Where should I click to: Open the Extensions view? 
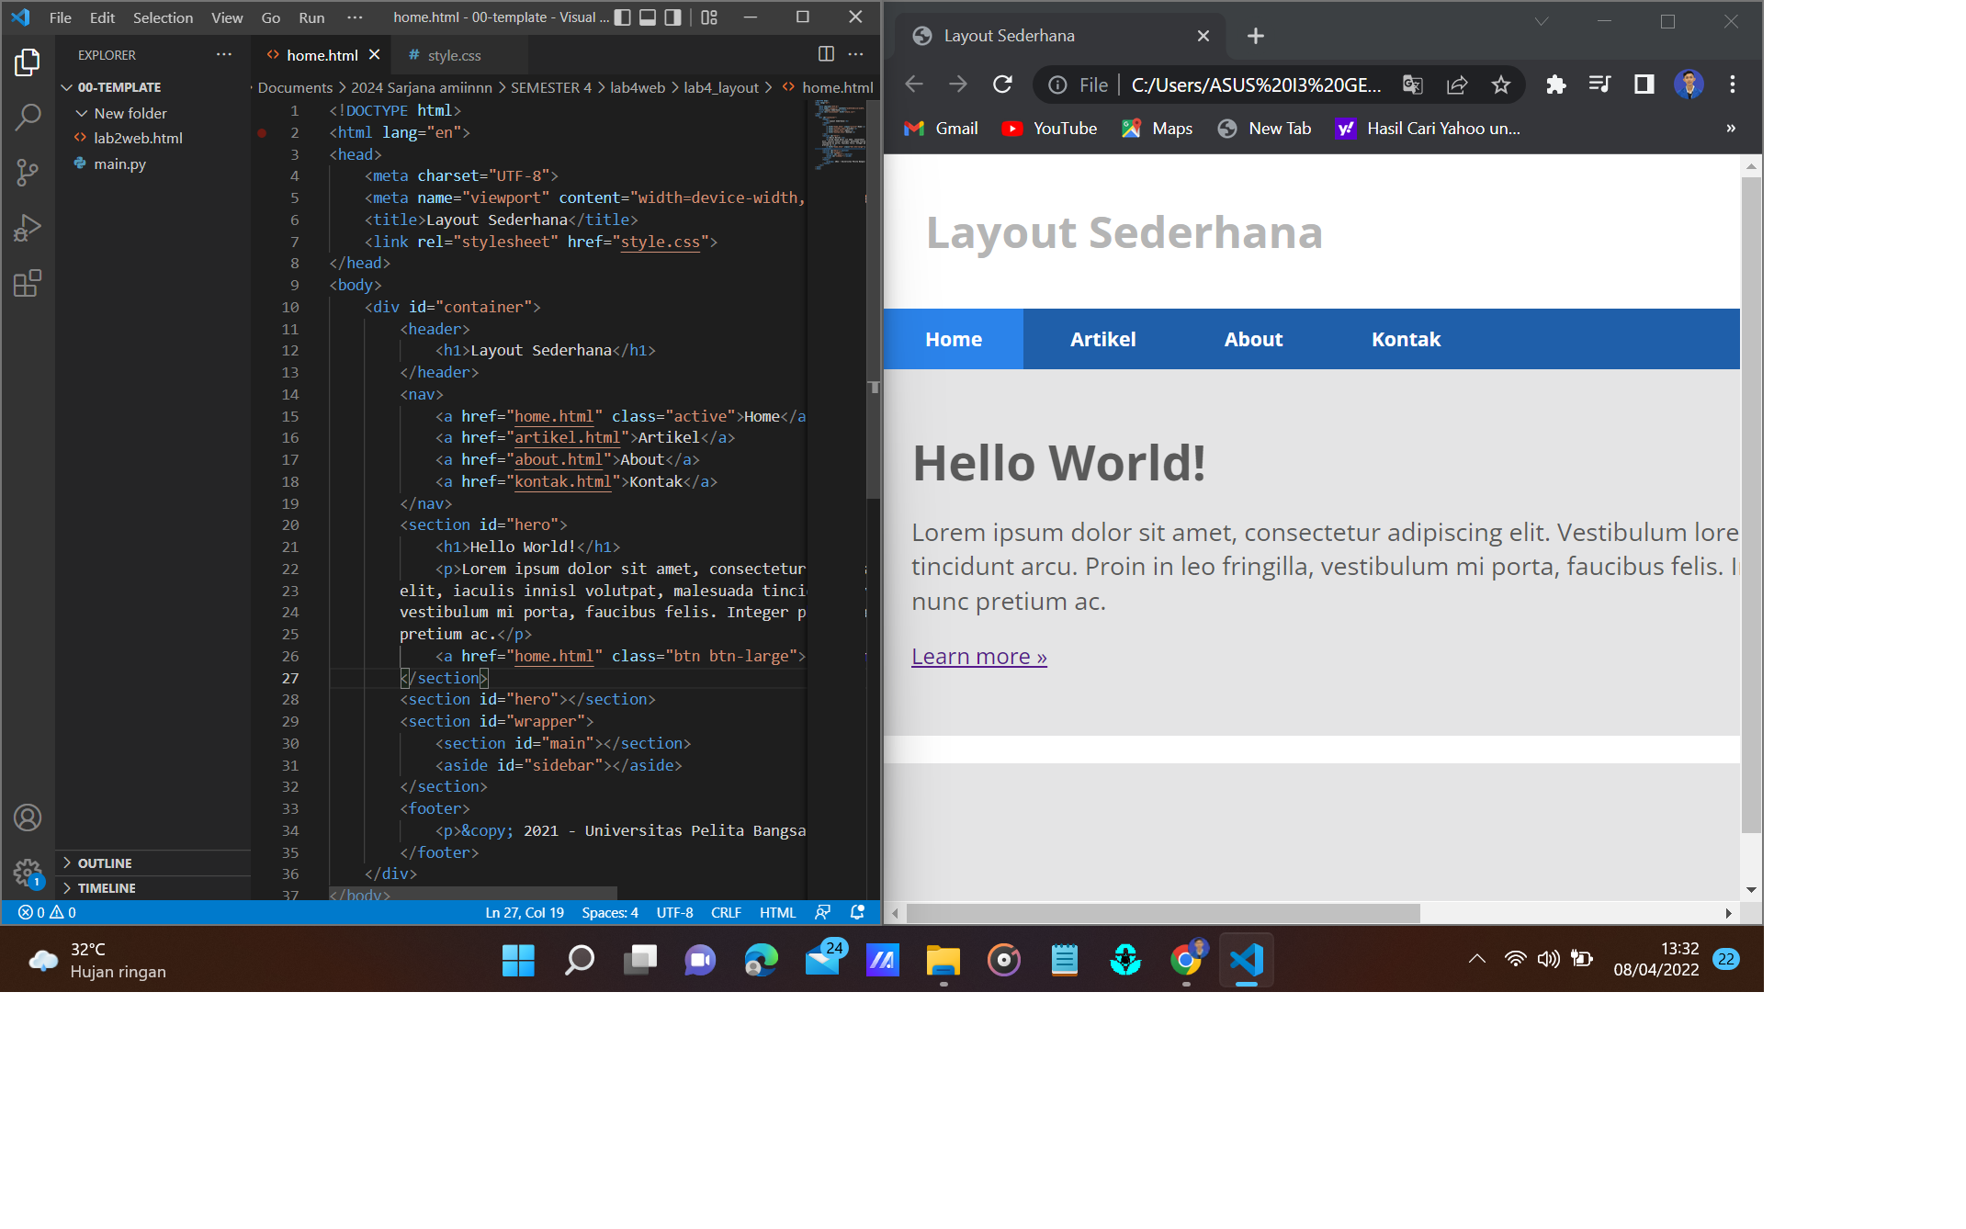tap(28, 283)
